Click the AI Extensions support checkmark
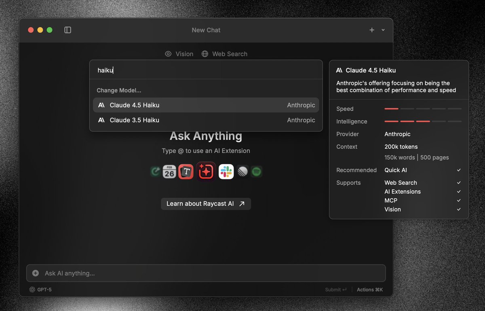The image size is (485, 311). coord(459,192)
